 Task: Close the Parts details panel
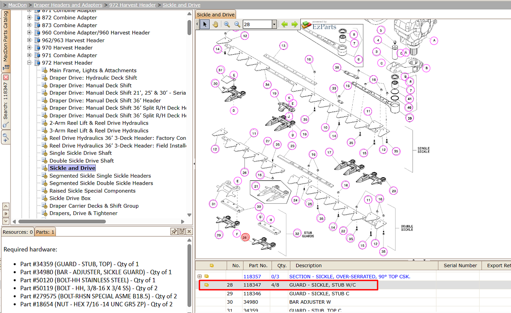point(189,231)
